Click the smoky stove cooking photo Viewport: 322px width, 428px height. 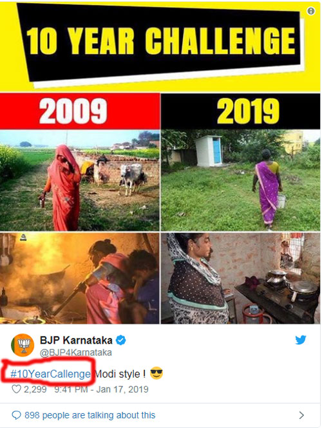pyautogui.click(x=80, y=278)
